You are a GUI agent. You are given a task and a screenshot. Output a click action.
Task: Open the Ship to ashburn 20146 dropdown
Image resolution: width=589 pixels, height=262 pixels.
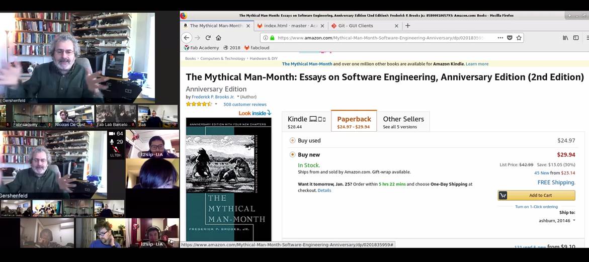pyautogui.click(x=557, y=221)
